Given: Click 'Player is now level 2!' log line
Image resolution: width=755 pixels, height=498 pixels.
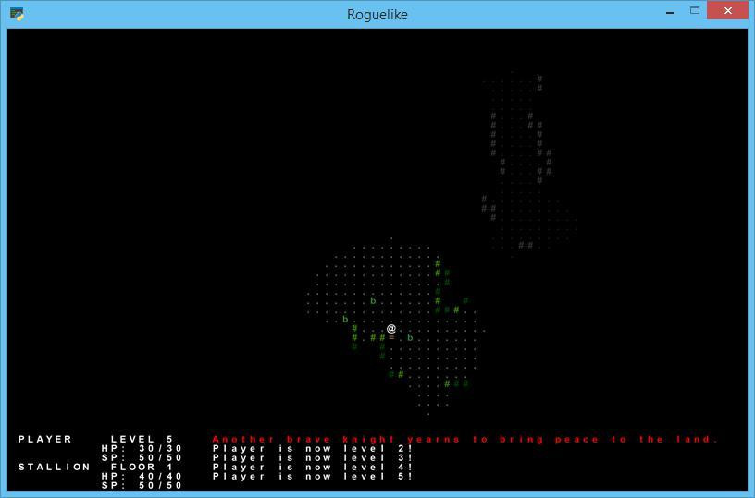Looking at the screenshot, I should 313,449.
